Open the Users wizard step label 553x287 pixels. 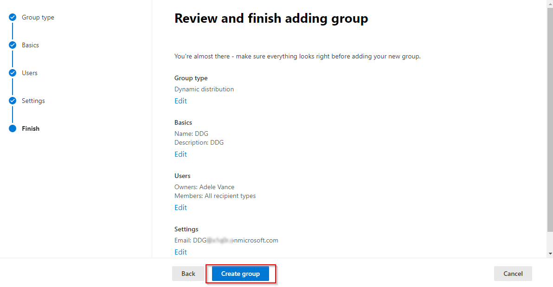click(30, 73)
